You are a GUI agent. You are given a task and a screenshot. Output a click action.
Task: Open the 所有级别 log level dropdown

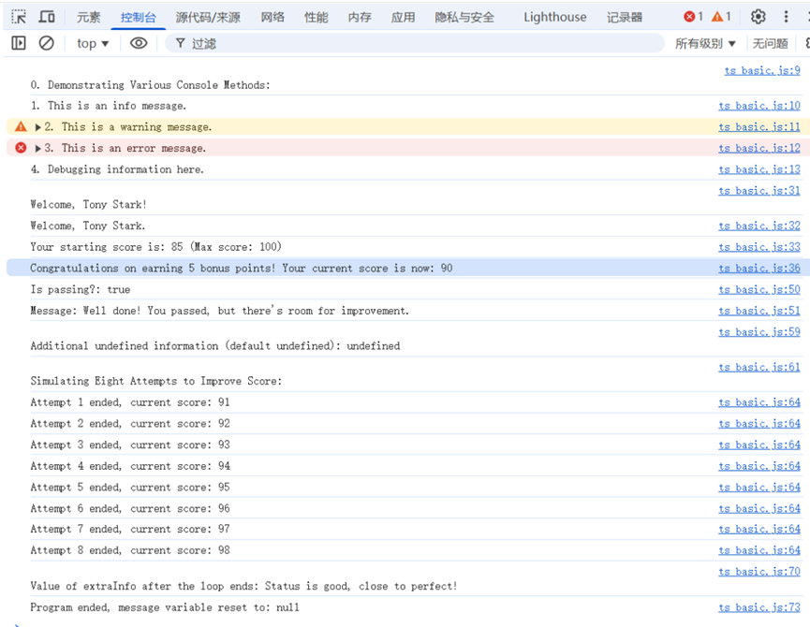coord(705,43)
